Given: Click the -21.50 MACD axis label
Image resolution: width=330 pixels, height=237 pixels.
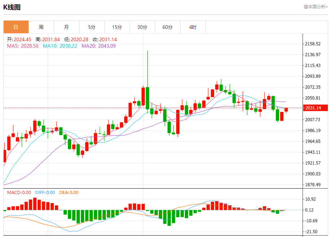Looking at the screenshot, I should coord(311,232).
